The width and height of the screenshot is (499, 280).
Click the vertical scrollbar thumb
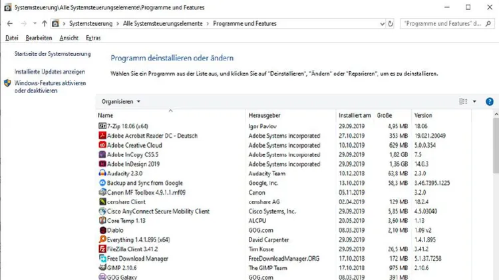(496, 146)
